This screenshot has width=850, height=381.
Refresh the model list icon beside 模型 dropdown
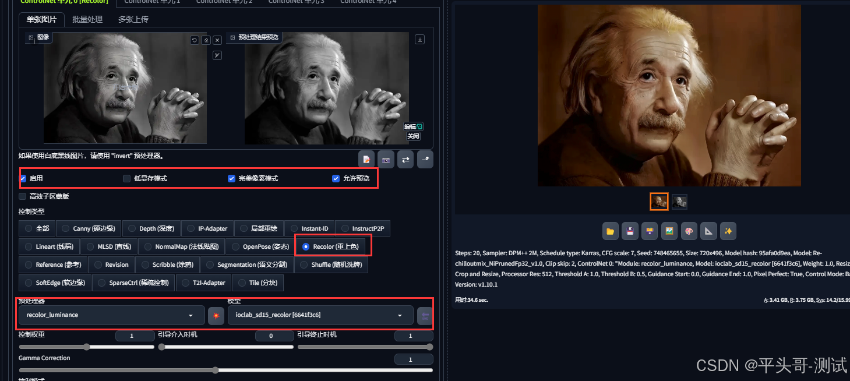click(425, 315)
